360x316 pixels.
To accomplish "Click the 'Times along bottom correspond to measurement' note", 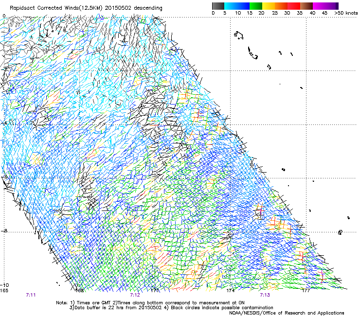I will pyautogui.click(x=174, y=303).
